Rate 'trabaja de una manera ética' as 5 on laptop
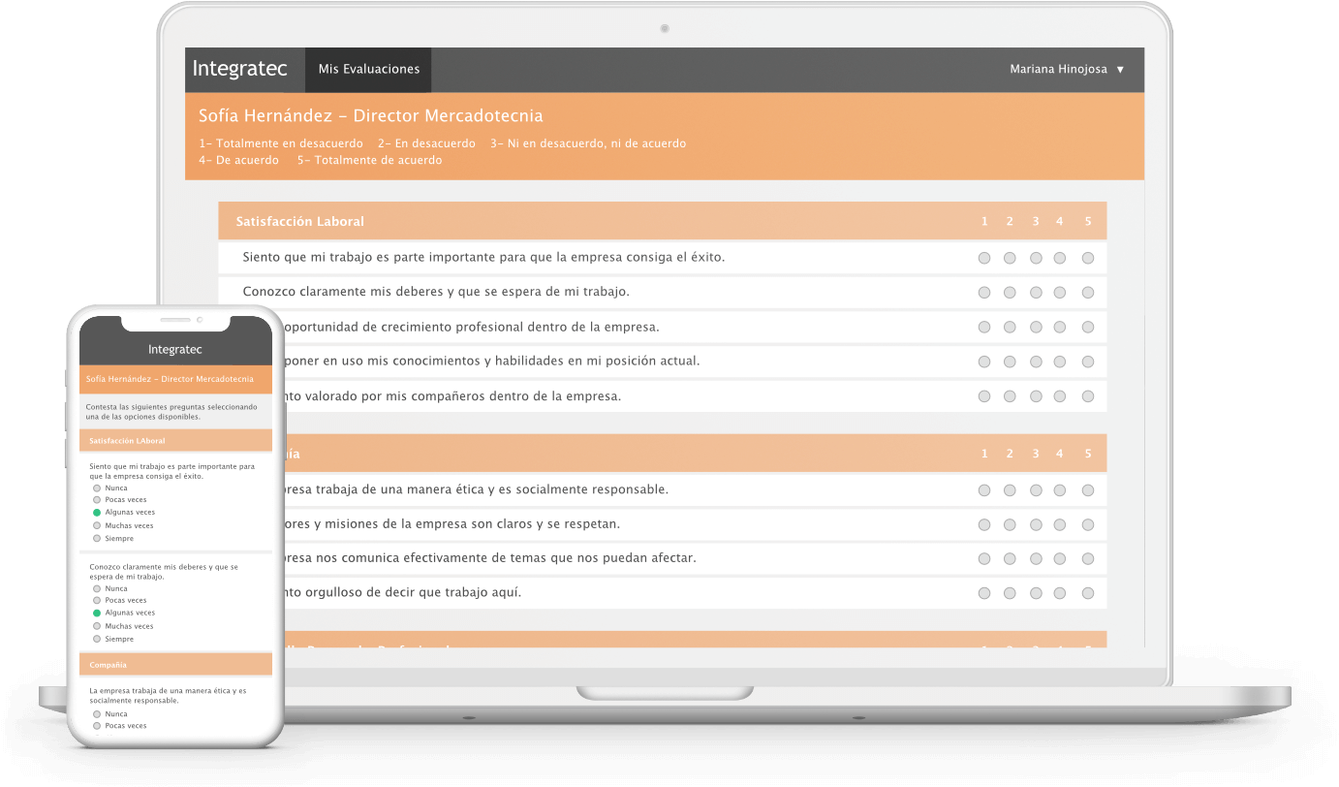1339x787 pixels. click(x=1088, y=490)
